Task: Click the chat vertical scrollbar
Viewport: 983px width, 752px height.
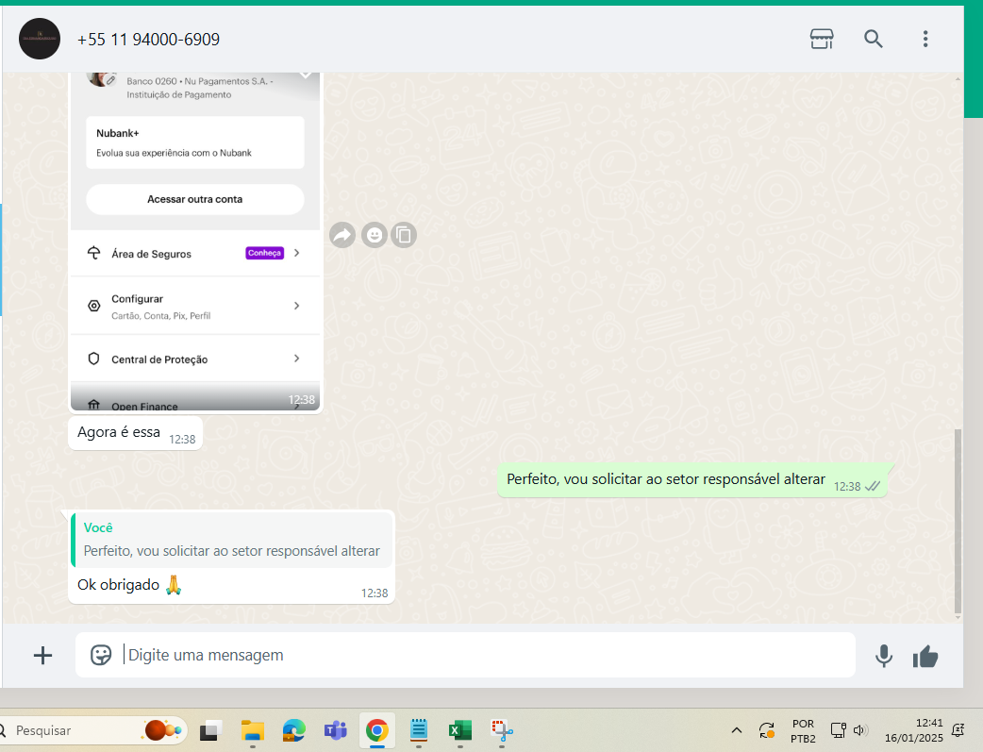Action: (x=958, y=521)
